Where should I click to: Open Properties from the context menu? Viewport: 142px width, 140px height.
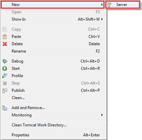53,135
